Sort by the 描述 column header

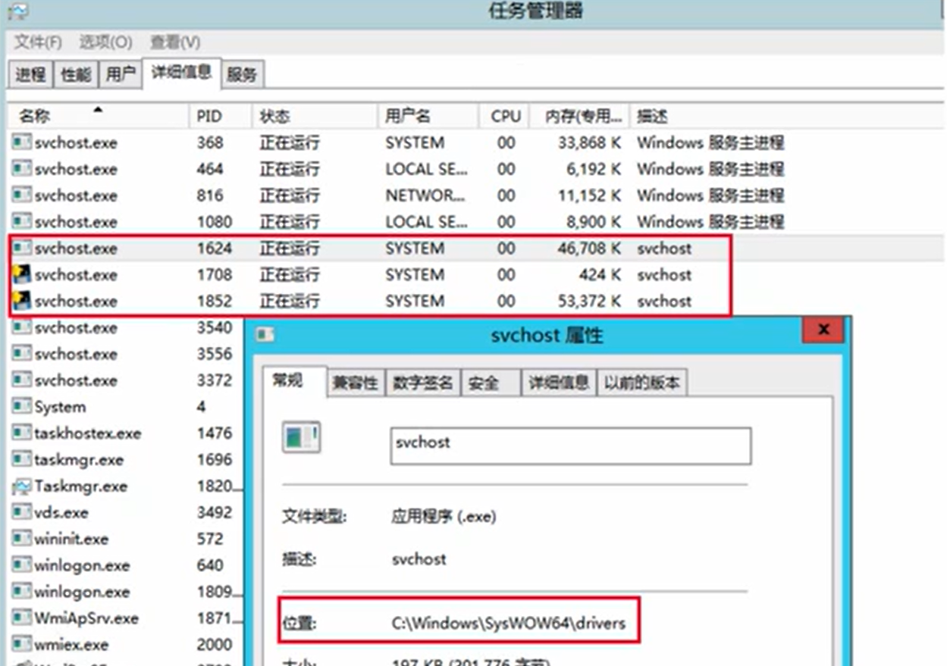(x=787, y=116)
